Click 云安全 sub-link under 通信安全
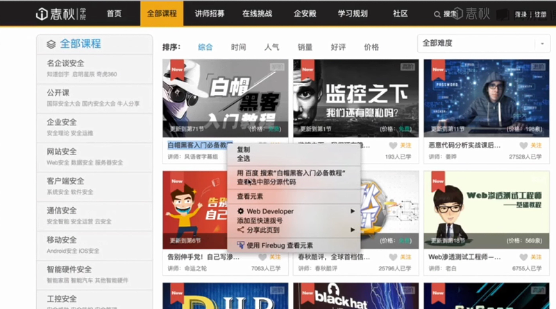The image size is (556, 309). (x=103, y=222)
